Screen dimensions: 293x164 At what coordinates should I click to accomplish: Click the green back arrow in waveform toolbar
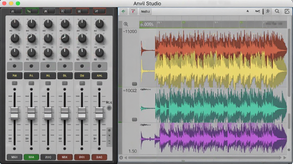pyautogui.click(x=123, y=11)
